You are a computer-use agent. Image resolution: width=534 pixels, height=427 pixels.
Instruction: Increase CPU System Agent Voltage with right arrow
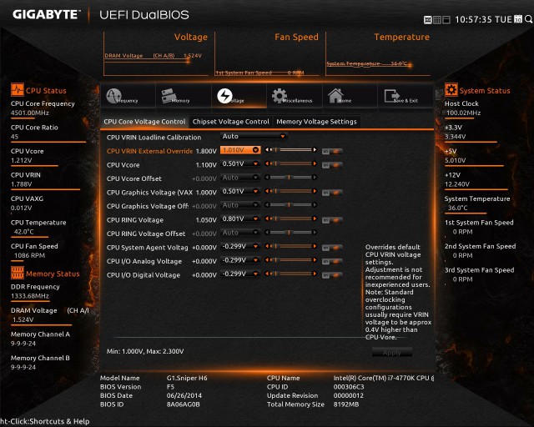(x=315, y=246)
